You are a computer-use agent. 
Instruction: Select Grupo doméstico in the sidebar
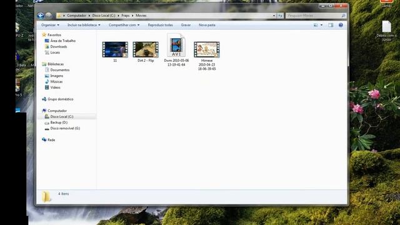(x=60, y=99)
